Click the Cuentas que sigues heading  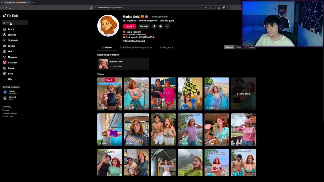coord(11,87)
